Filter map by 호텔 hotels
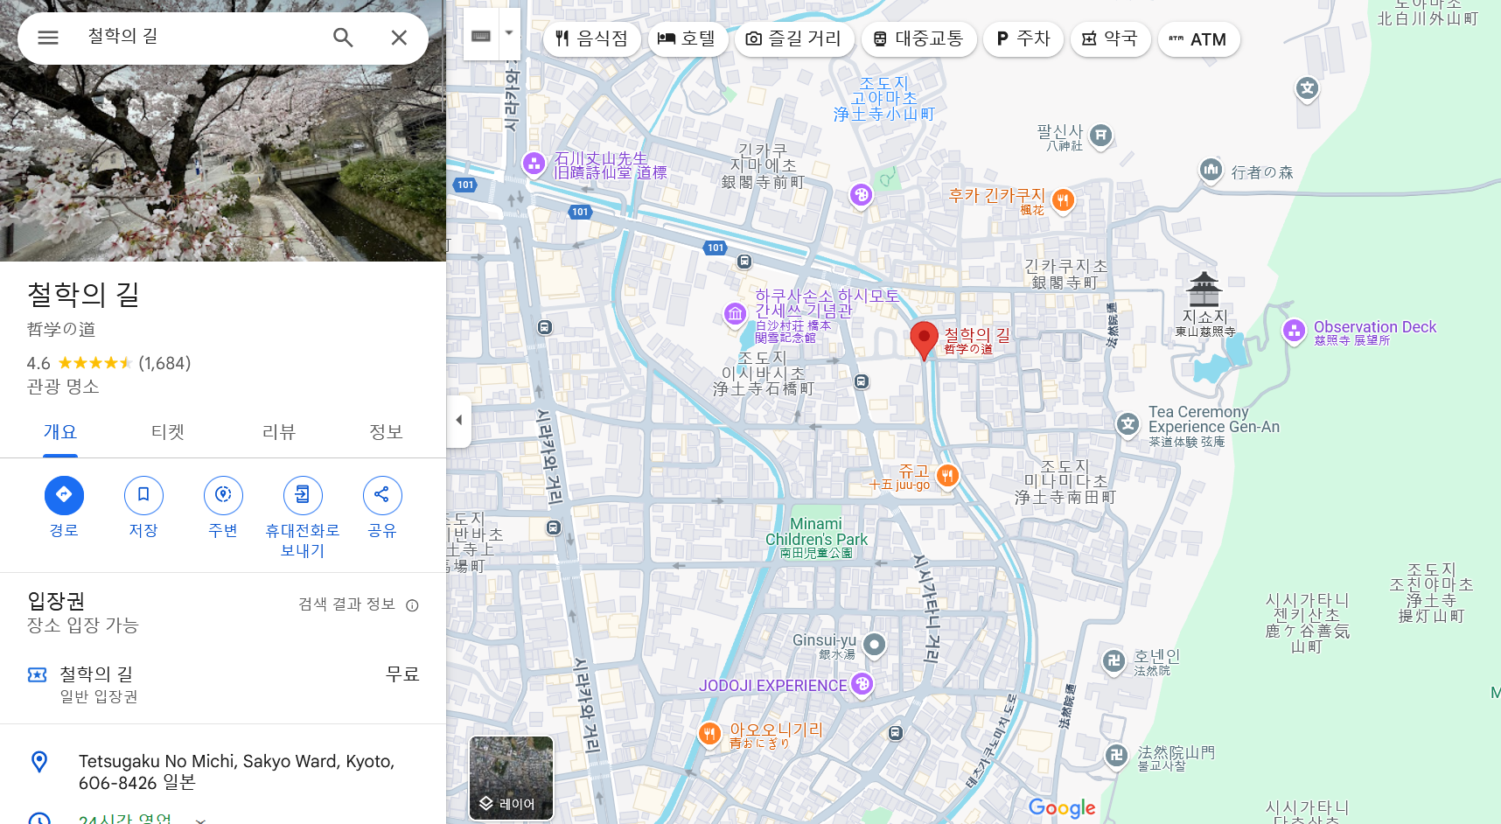This screenshot has height=824, width=1501. (x=688, y=38)
